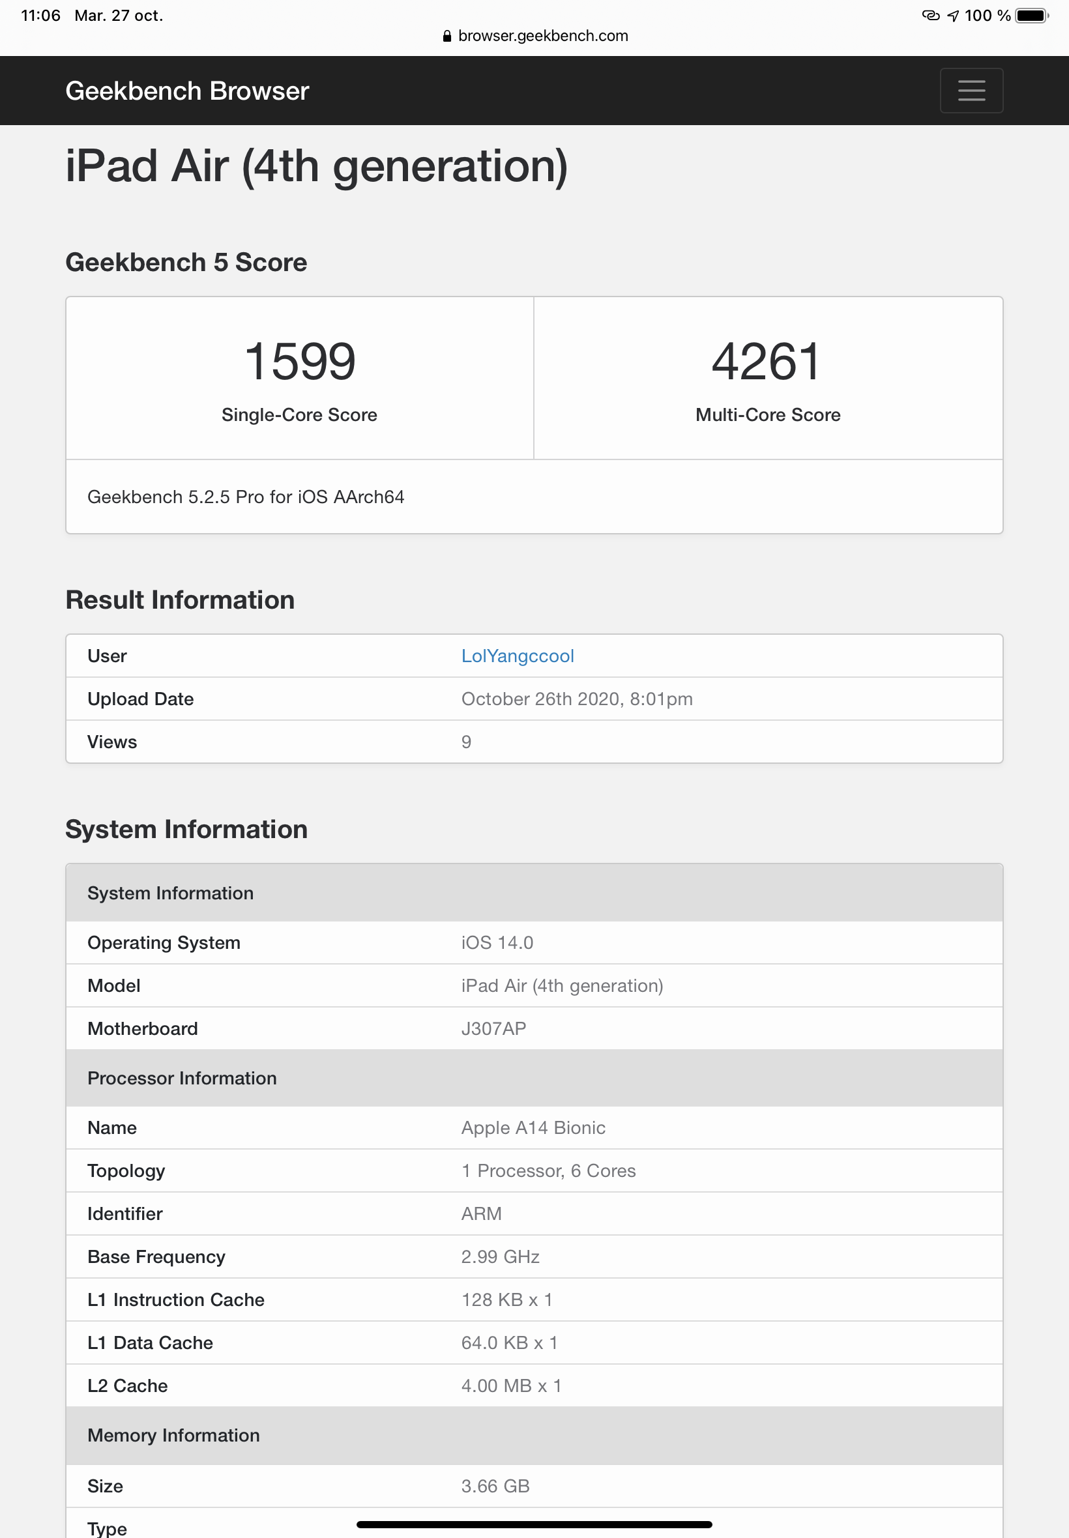1069x1538 pixels.
Task: Select the upload date October 26th 2020, 8:01pm
Action: 577,699
